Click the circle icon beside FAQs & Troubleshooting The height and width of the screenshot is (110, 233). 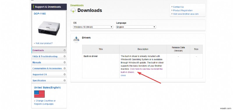(64, 56)
